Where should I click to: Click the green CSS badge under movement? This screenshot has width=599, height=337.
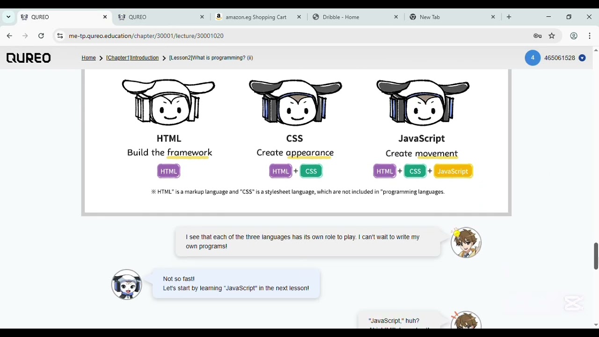point(415,171)
